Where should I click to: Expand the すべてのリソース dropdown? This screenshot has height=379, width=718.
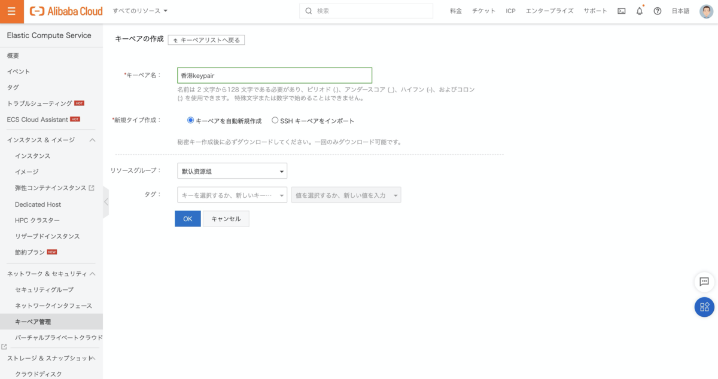click(x=140, y=11)
